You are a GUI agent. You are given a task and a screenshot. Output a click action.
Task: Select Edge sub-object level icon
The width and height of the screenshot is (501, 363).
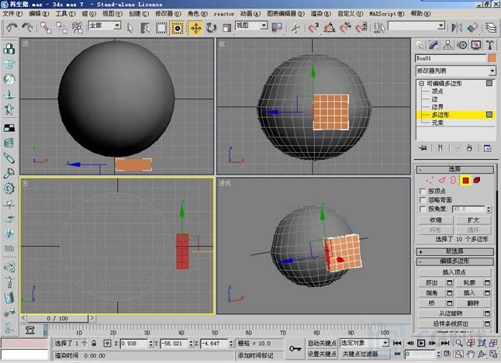442,181
